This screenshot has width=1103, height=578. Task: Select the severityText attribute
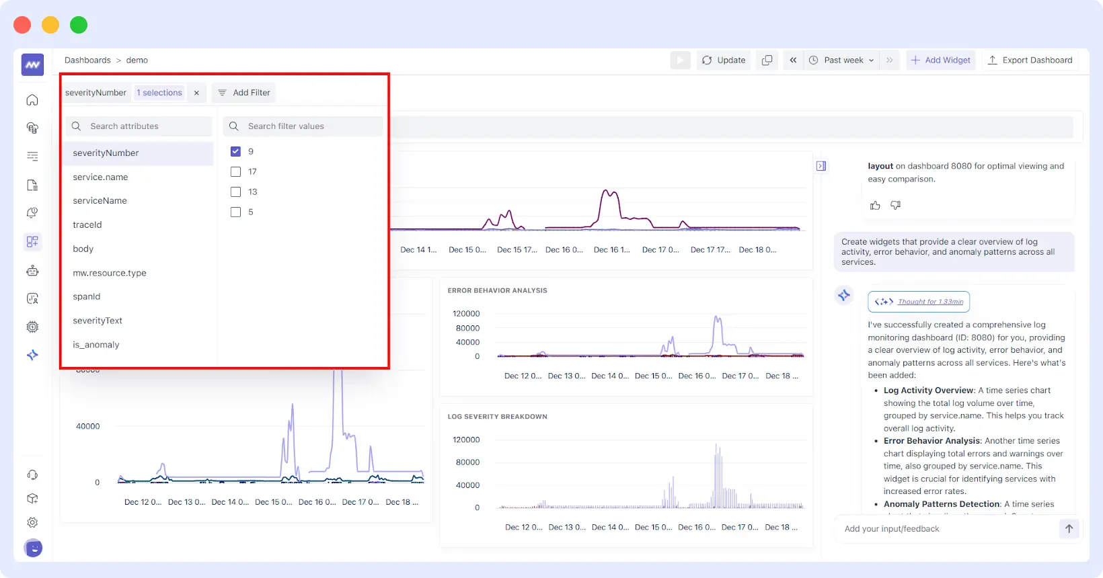coord(139,321)
